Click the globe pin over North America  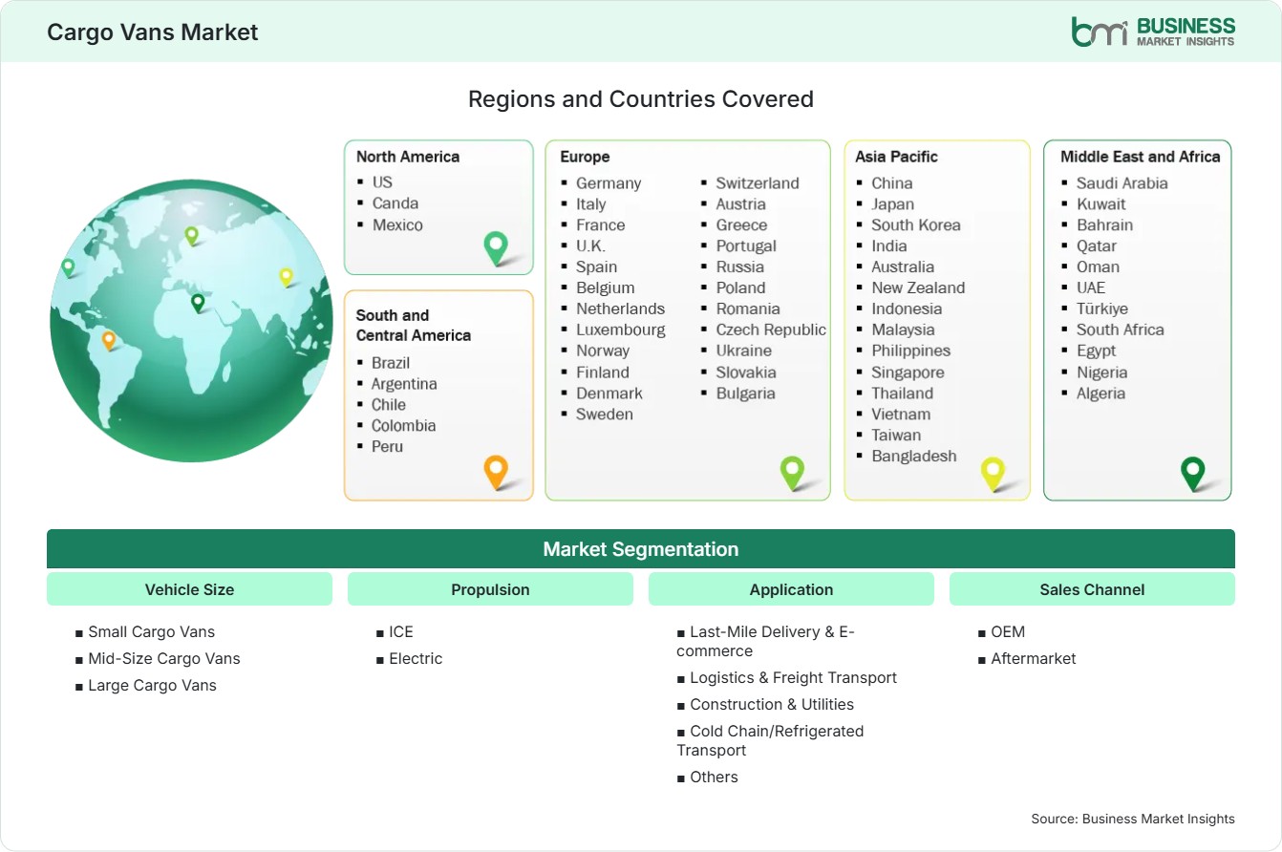click(x=68, y=267)
